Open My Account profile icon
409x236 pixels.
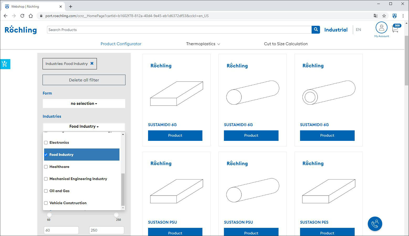(x=381, y=28)
